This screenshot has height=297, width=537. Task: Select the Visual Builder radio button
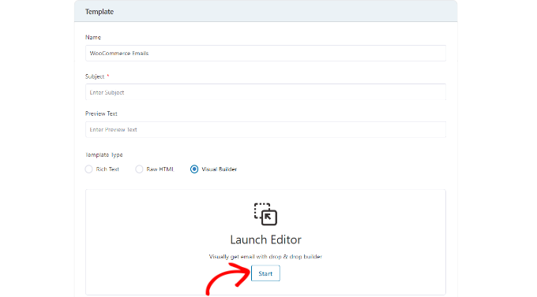194,169
